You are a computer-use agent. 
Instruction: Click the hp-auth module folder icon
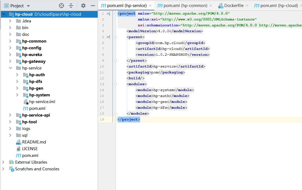click(x=26, y=75)
